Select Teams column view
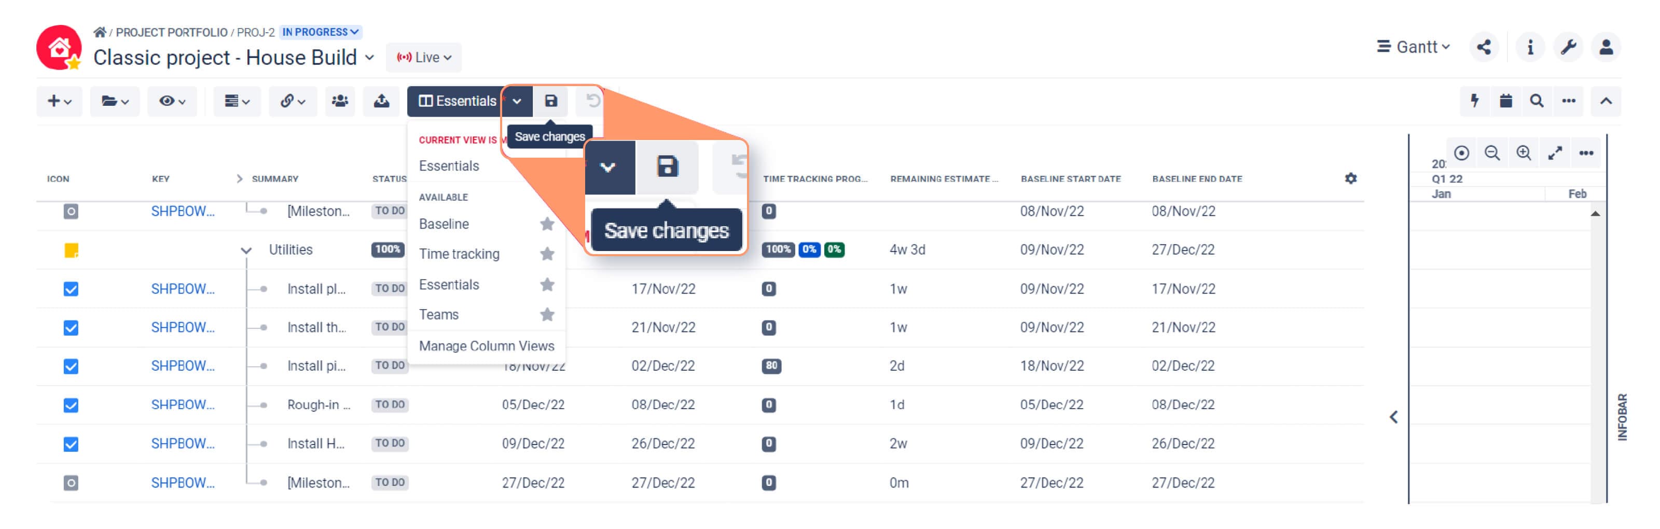 point(438,314)
